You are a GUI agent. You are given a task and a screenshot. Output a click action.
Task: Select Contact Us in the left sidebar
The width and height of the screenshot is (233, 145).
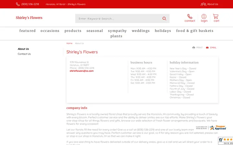[x=24, y=54]
